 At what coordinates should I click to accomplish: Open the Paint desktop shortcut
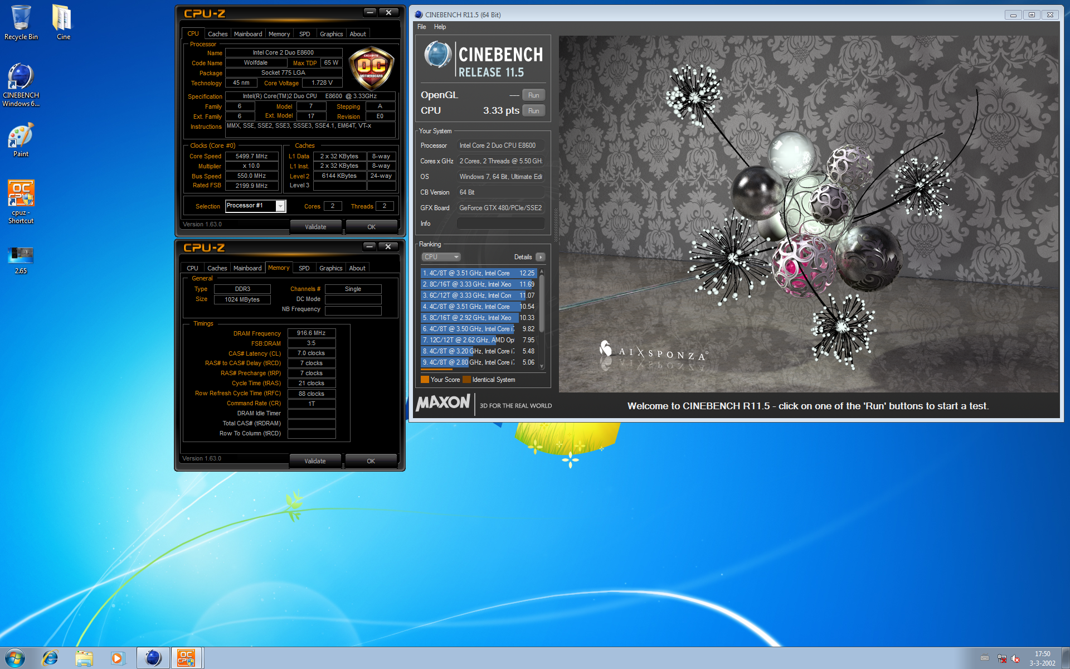pos(21,140)
